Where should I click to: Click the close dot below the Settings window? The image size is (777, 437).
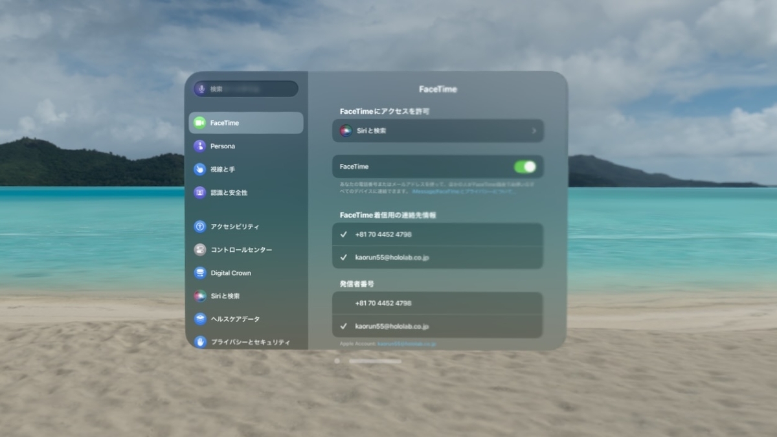point(337,361)
